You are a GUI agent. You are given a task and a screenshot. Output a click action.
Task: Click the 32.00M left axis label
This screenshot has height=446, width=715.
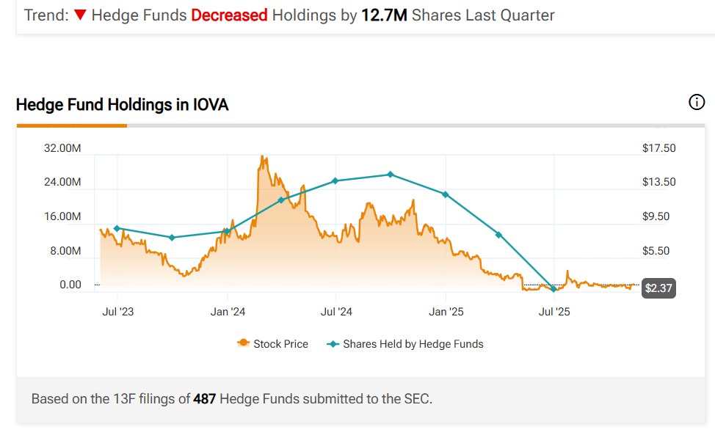coord(62,148)
